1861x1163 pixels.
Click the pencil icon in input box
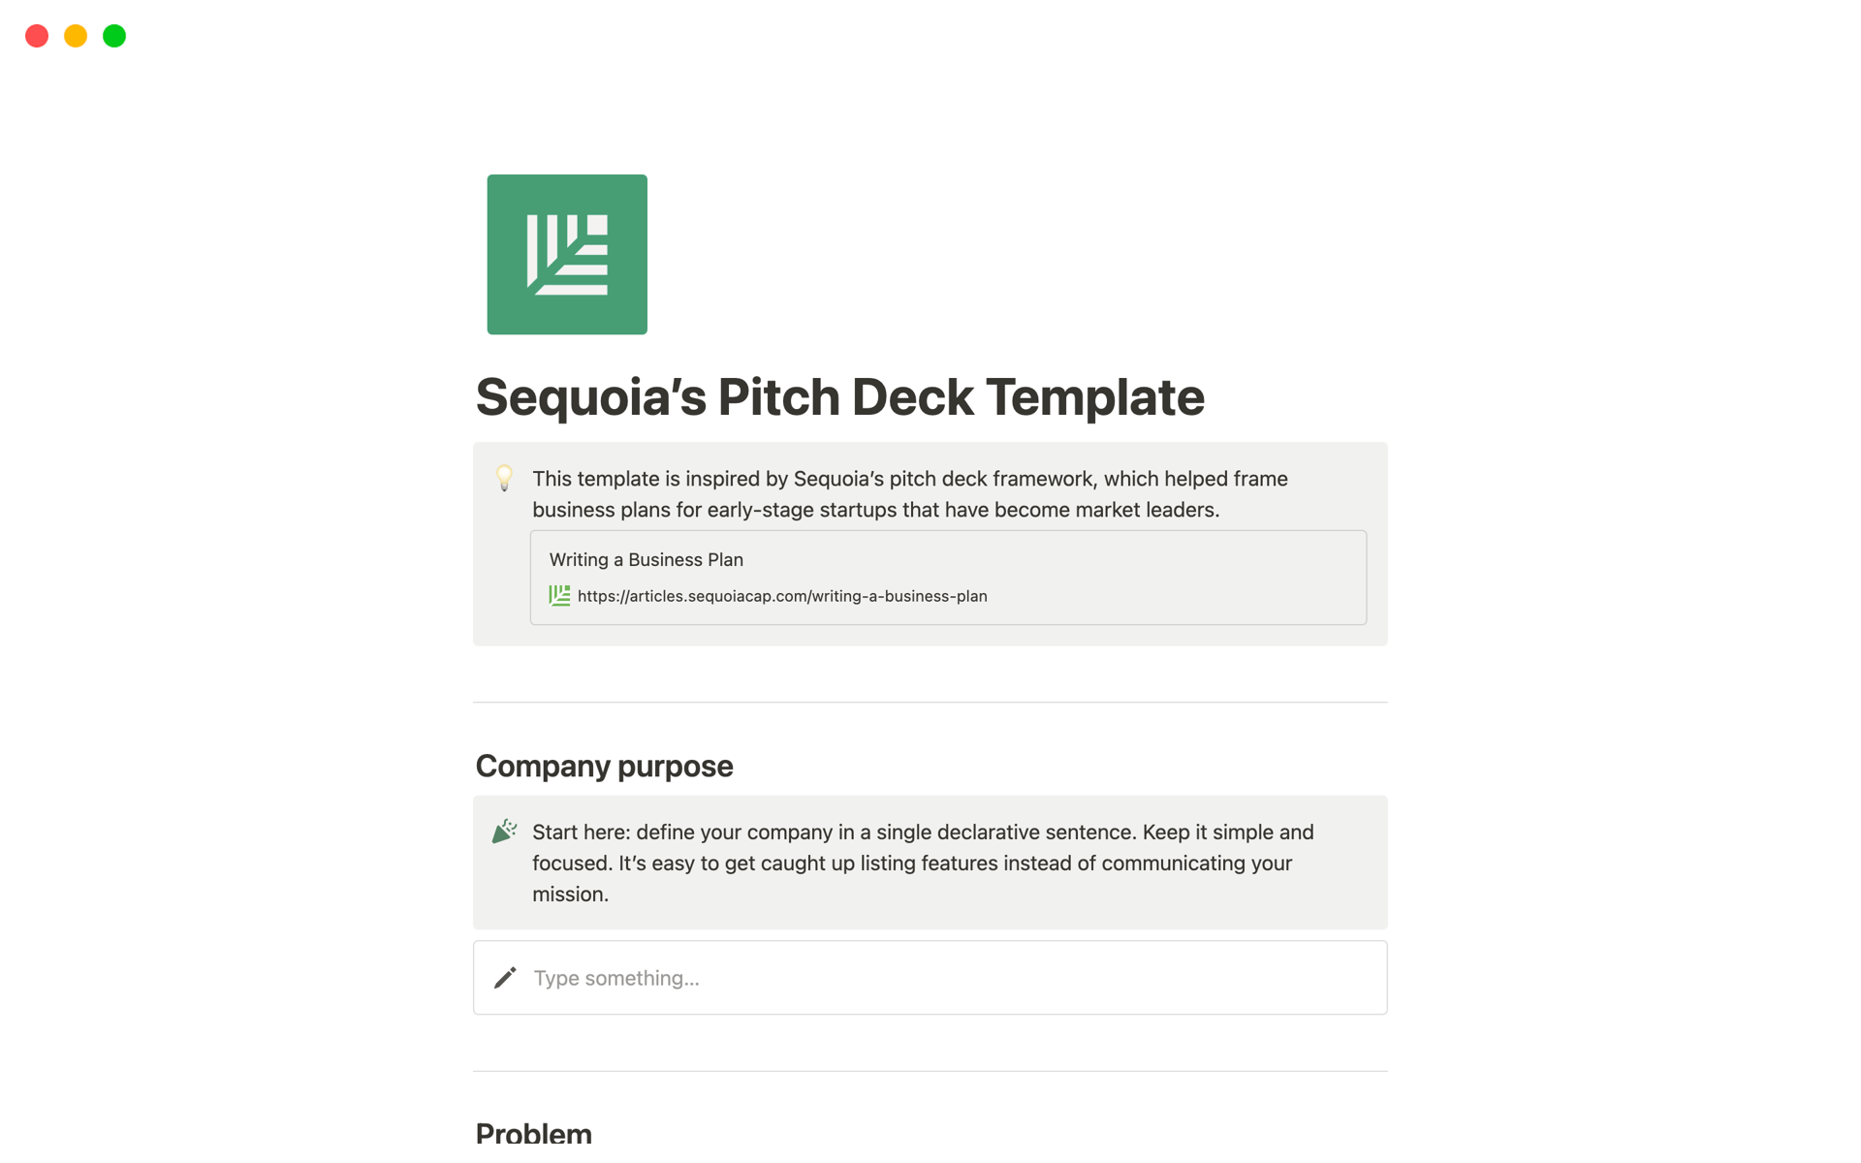pos(505,978)
